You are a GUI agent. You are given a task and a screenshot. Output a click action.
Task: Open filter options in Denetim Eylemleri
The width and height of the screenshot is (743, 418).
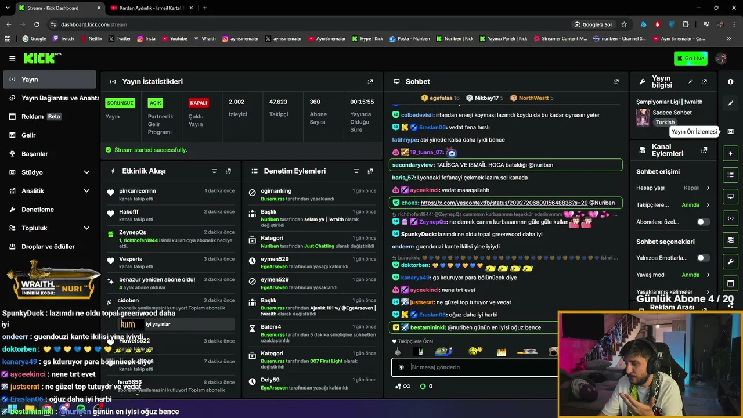pyautogui.click(x=356, y=171)
